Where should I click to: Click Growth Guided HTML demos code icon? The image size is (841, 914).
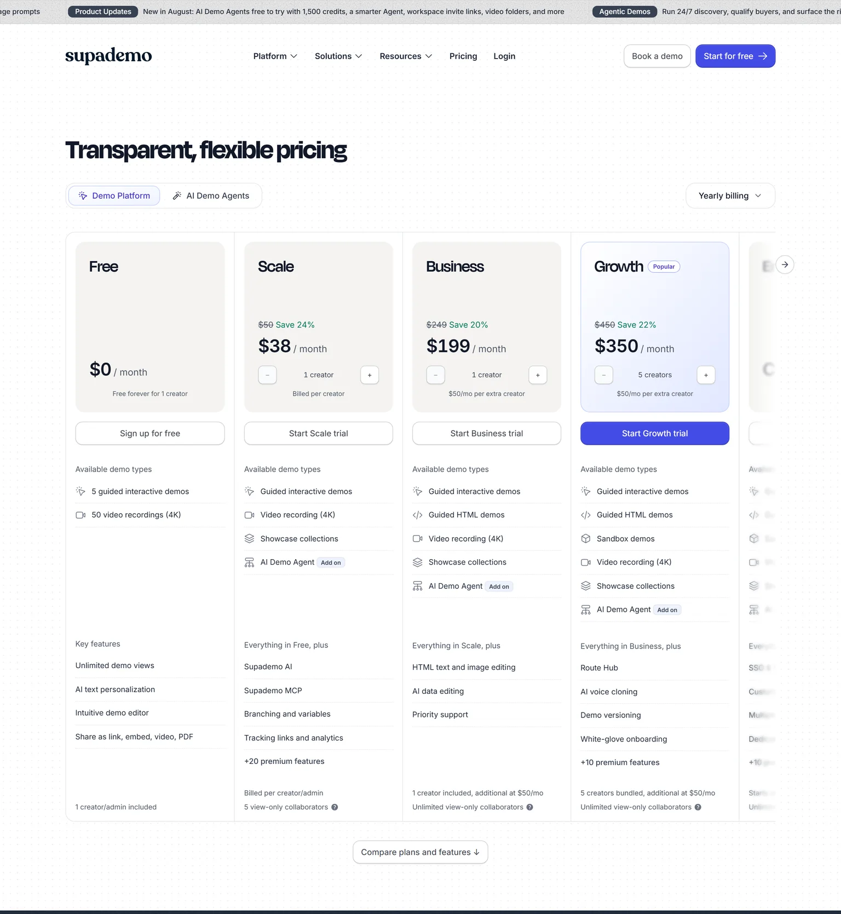coord(585,515)
